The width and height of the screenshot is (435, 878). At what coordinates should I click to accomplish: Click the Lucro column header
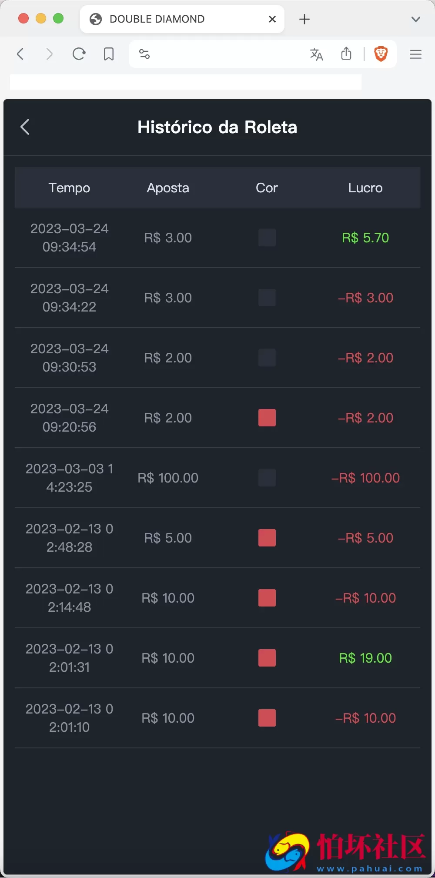click(x=365, y=188)
